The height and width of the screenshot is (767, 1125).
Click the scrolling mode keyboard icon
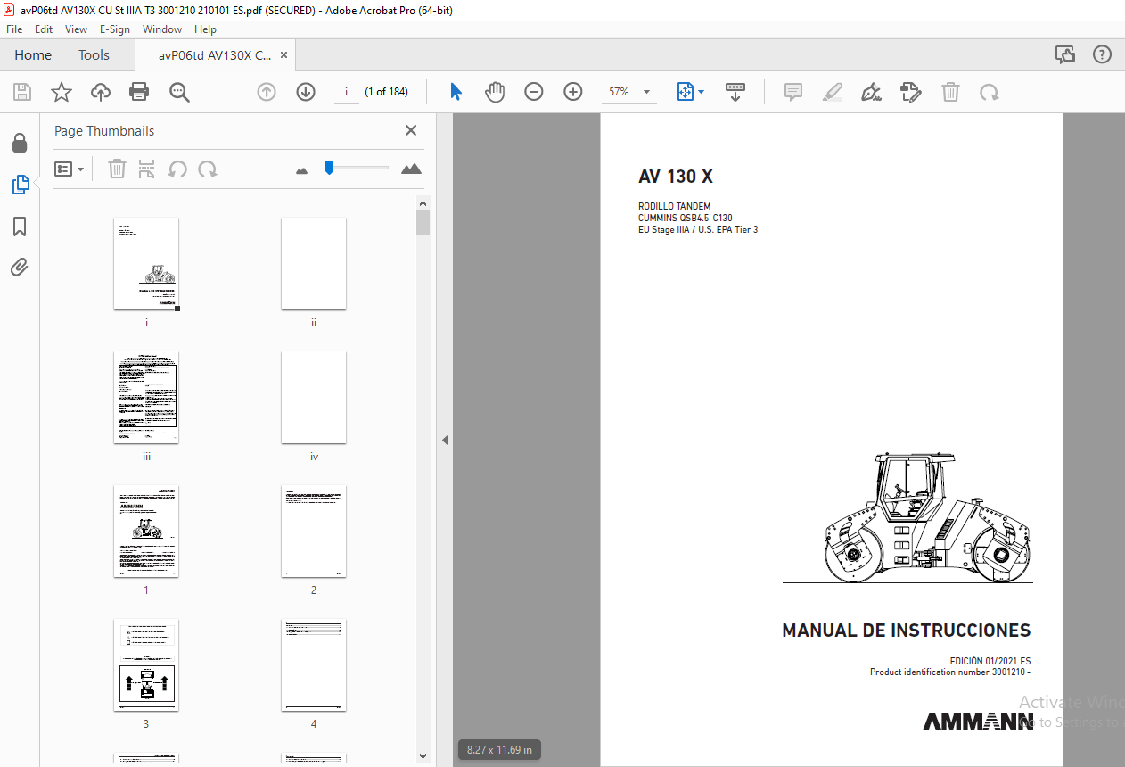tap(735, 92)
